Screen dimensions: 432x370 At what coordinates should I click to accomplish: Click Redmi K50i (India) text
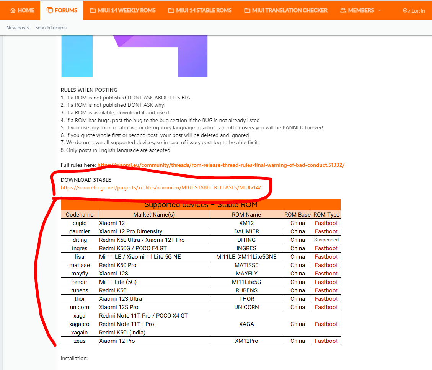tap(122, 333)
